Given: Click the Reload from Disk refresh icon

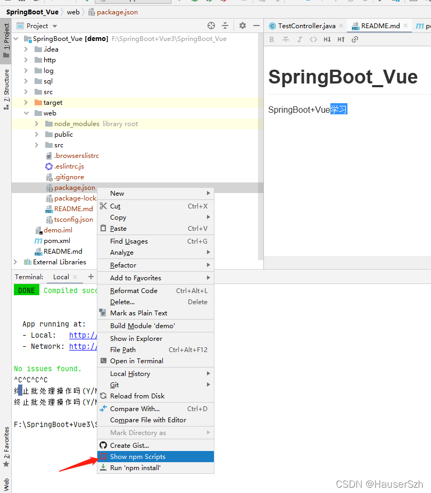Looking at the screenshot, I should 103,396.
